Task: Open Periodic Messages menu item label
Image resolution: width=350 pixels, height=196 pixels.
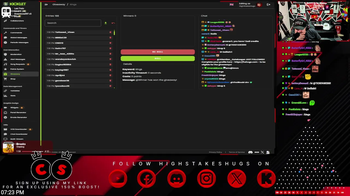Action: point(19,42)
